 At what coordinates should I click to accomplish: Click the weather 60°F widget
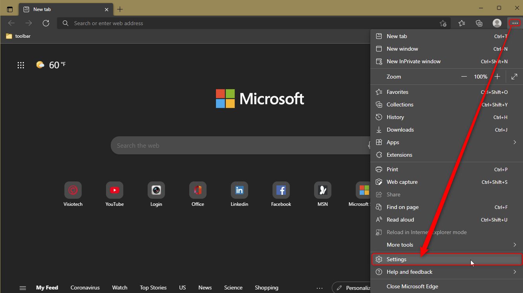point(51,65)
